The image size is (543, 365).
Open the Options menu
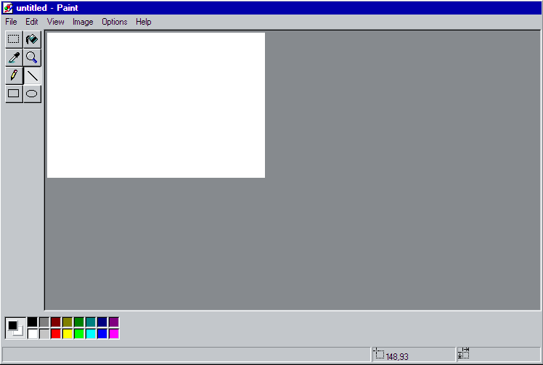pos(114,22)
